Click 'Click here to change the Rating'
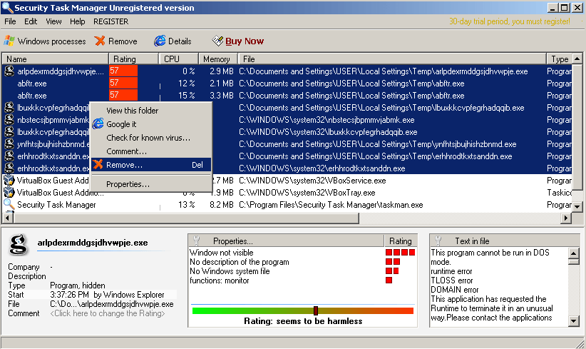 108,313
